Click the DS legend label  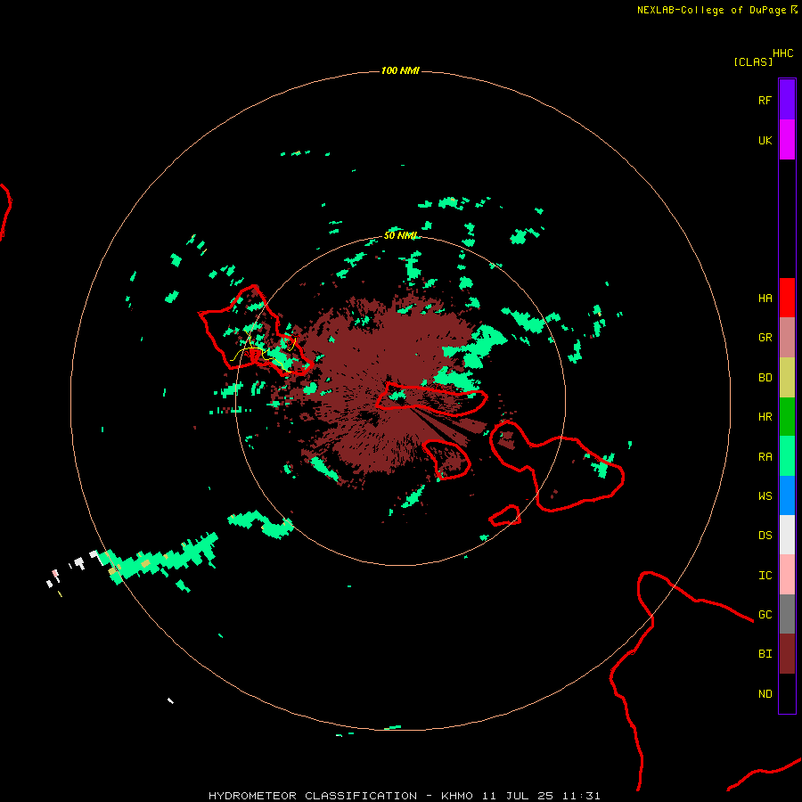tap(765, 535)
